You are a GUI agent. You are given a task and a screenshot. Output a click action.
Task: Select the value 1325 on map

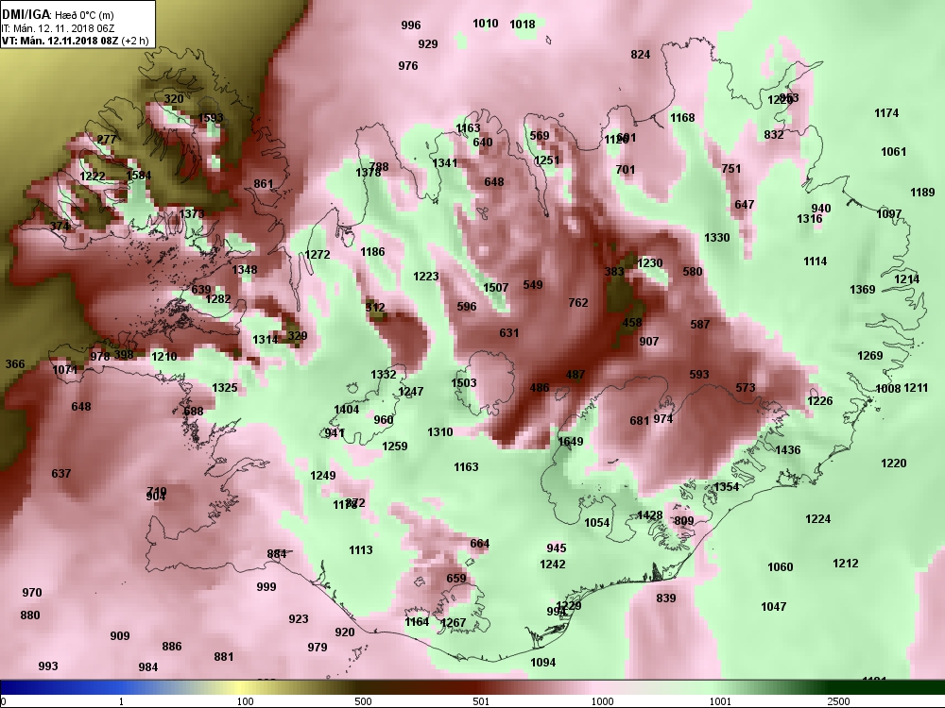[x=224, y=388]
